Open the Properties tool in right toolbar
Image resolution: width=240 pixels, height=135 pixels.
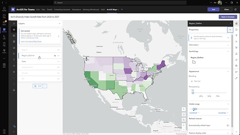237,23
